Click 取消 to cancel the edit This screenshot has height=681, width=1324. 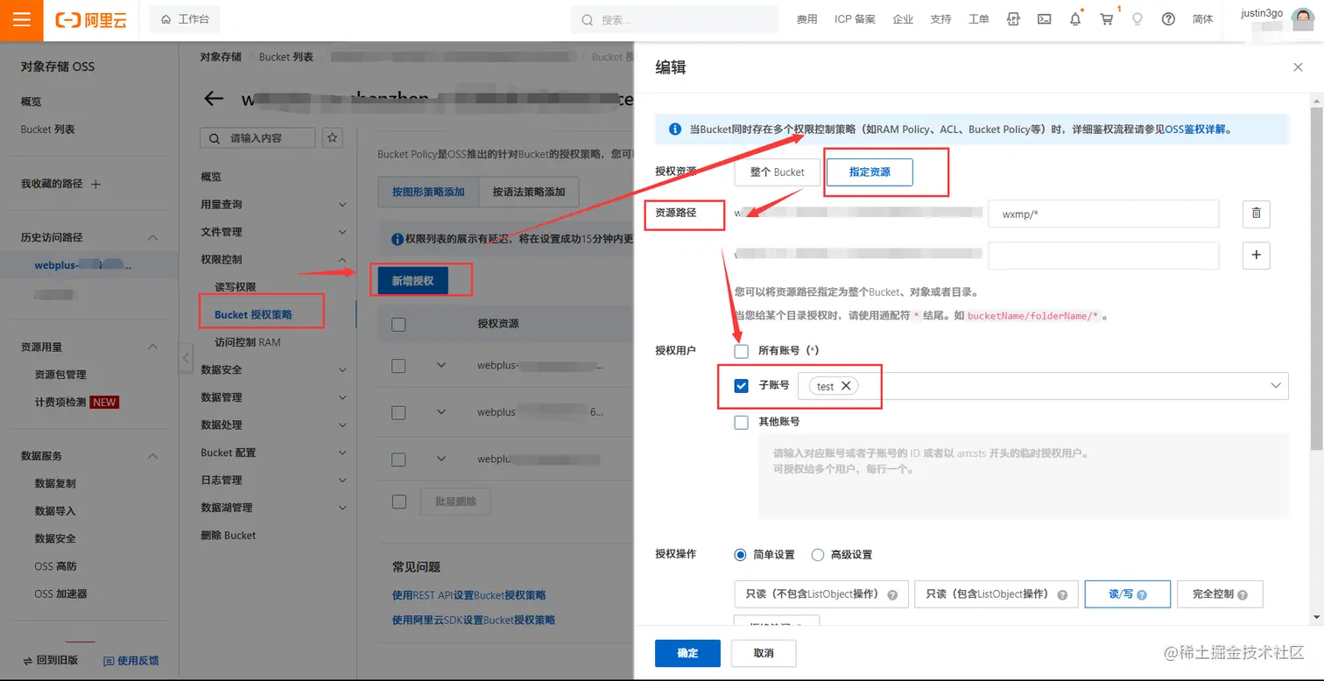click(764, 653)
